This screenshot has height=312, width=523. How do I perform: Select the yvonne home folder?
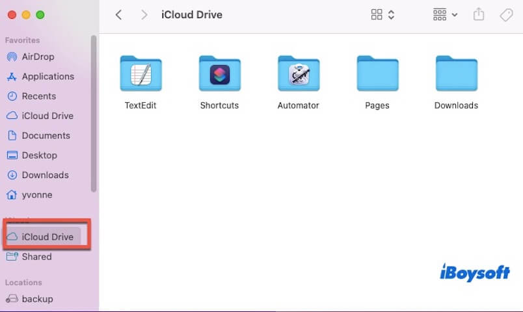[36, 194]
